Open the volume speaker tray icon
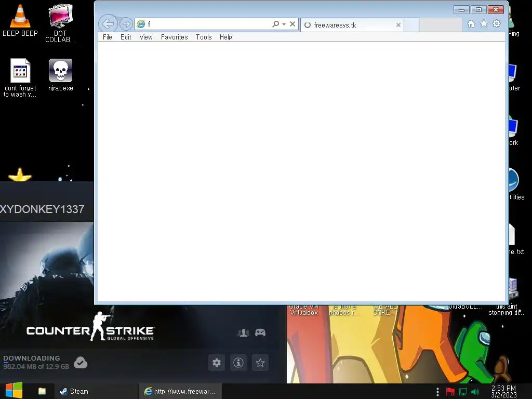532x399 pixels. pos(475,392)
